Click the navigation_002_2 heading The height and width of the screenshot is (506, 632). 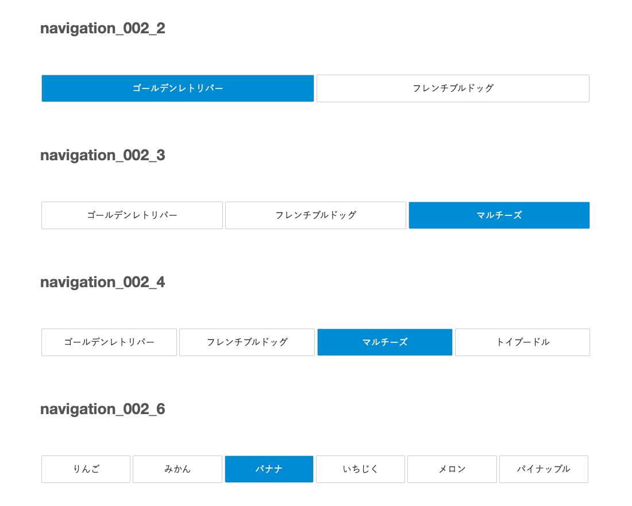[x=103, y=29]
